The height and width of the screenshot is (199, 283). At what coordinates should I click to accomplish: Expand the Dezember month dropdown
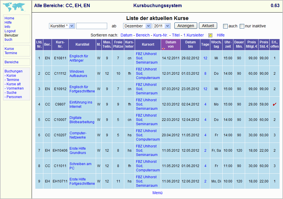click(137, 26)
